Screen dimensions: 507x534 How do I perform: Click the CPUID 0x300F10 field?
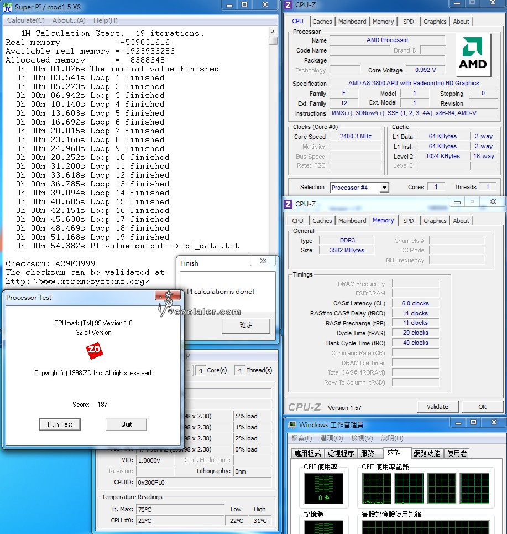[204, 482]
